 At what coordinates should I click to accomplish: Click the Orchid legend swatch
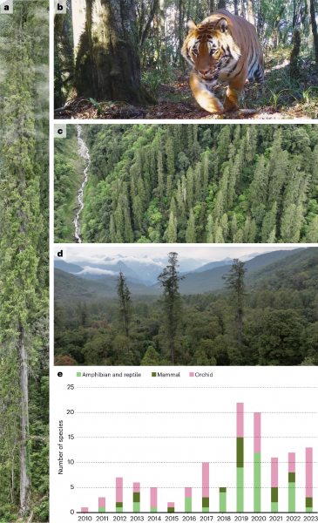pyautogui.click(x=192, y=375)
